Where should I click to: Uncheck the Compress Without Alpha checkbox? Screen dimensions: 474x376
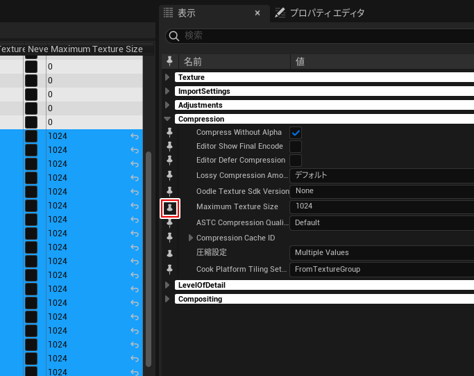pyautogui.click(x=296, y=133)
